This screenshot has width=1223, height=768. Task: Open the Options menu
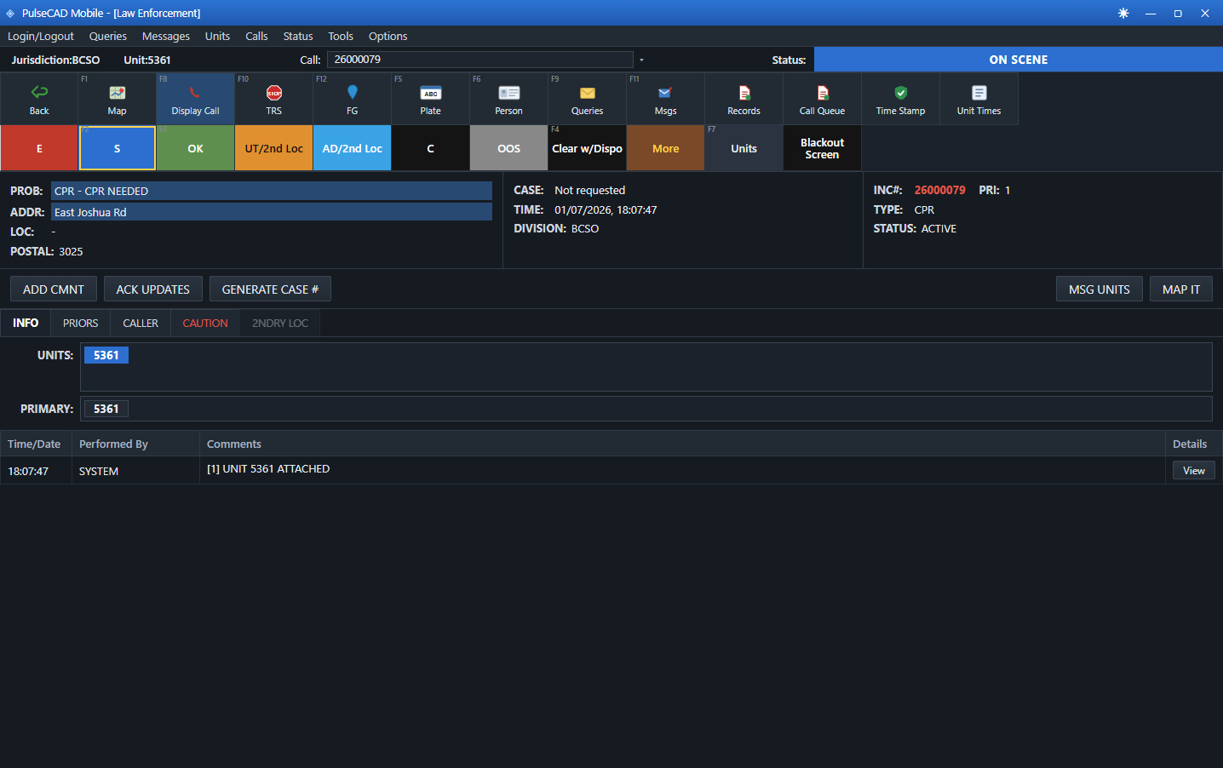(x=388, y=36)
